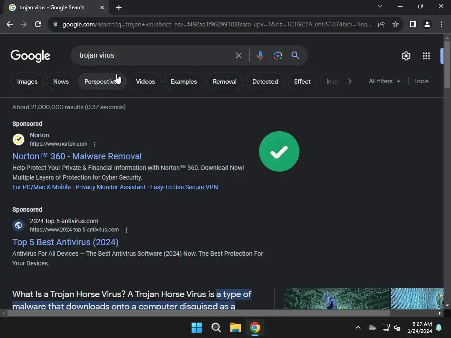Image resolution: width=451 pixels, height=338 pixels.
Task: Switch to Images results
Action: pos(27,81)
